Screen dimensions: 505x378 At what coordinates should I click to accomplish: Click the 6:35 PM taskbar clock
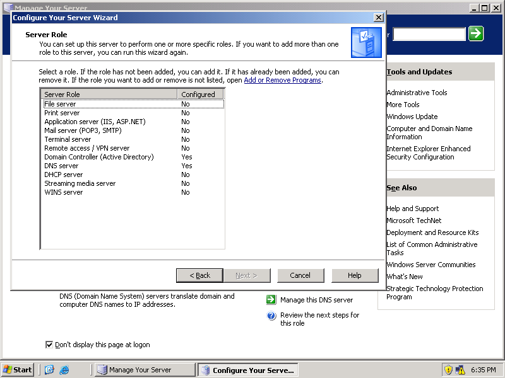484,370
